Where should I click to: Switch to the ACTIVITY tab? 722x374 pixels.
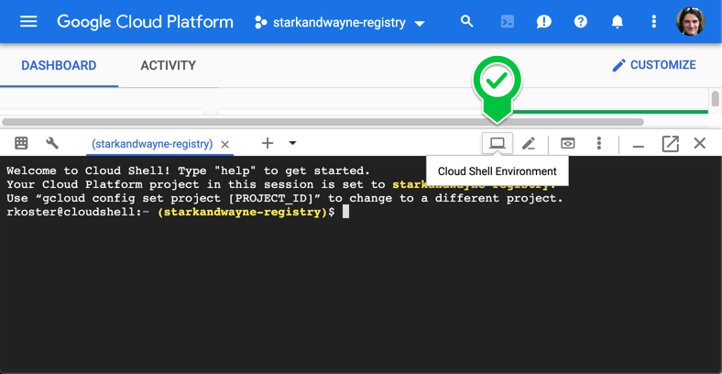point(168,65)
